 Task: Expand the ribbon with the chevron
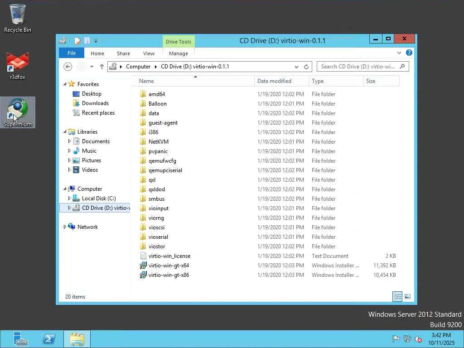click(x=399, y=53)
